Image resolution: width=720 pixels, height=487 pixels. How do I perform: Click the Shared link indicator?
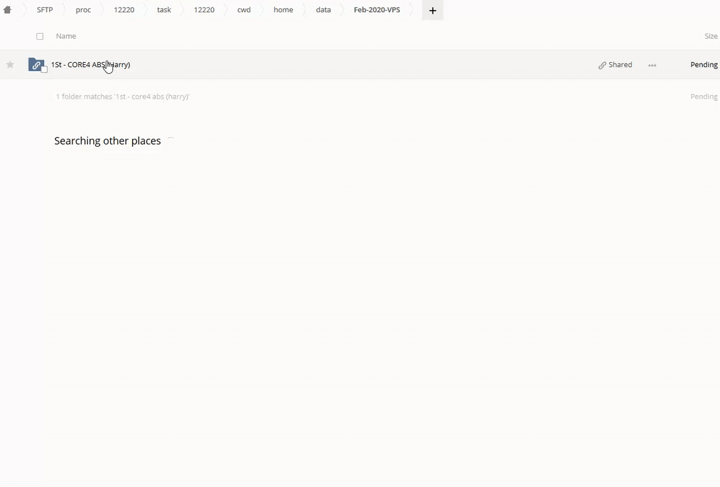(x=615, y=65)
